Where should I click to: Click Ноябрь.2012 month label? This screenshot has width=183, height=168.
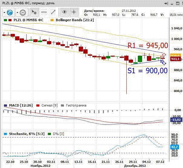click(40, 166)
